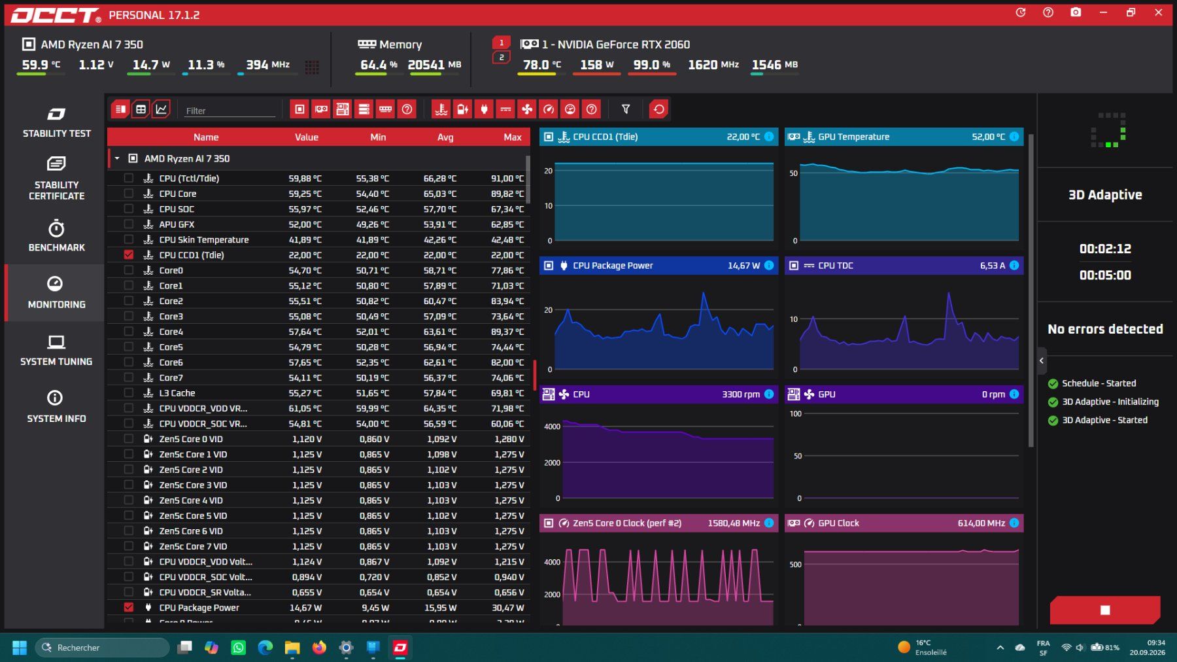Check the CPU (Tctl/Tdie) sensor box
This screenshot has width=1177, height=662.
(x=129, y=178)
